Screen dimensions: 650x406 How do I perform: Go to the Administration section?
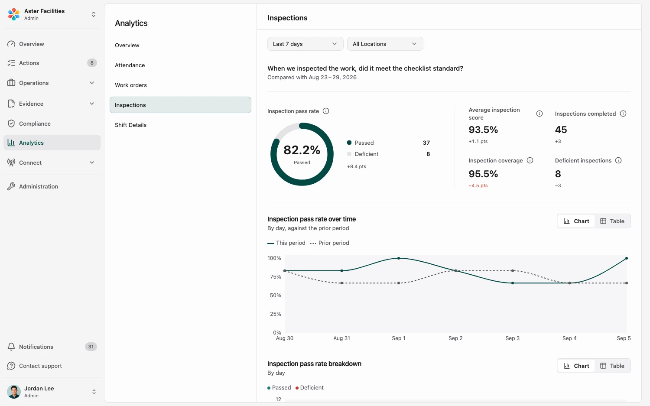pyautogui.click(x=52, y=186)
